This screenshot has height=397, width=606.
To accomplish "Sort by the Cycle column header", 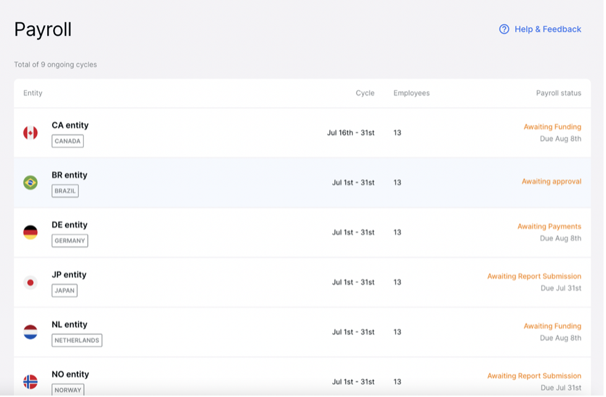I will tap(365, 93).
